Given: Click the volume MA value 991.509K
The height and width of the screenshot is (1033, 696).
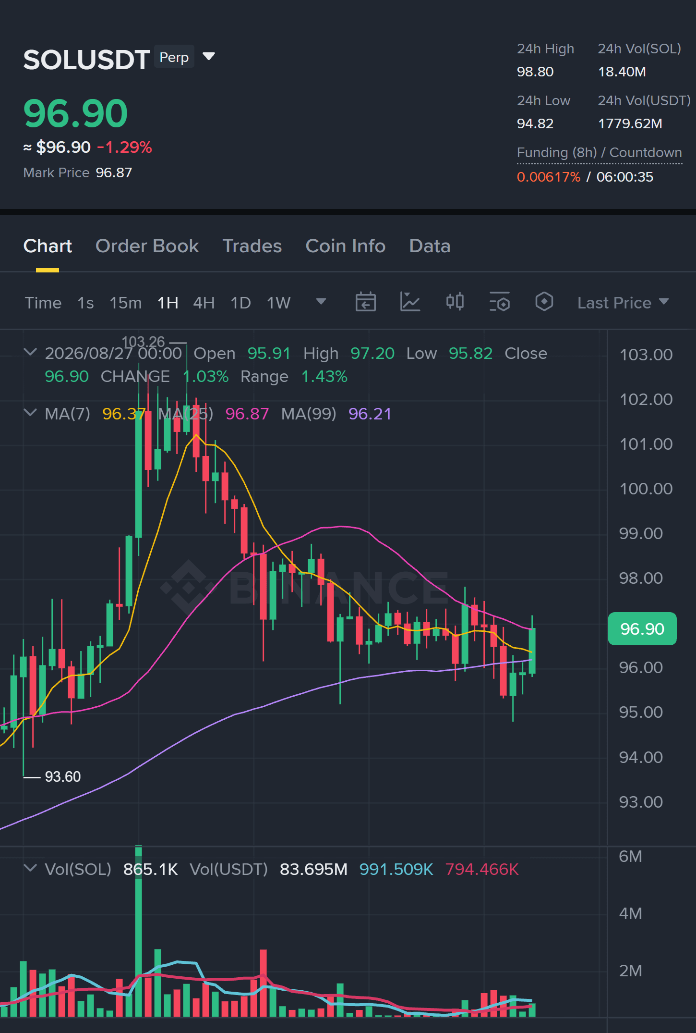Looking at the screenshot, I should [x=396, y=869].
